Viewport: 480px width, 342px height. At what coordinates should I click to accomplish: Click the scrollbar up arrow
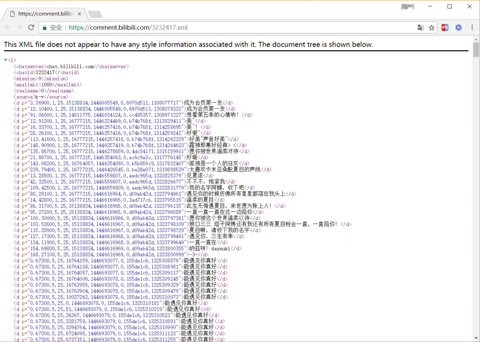[476, 39]
